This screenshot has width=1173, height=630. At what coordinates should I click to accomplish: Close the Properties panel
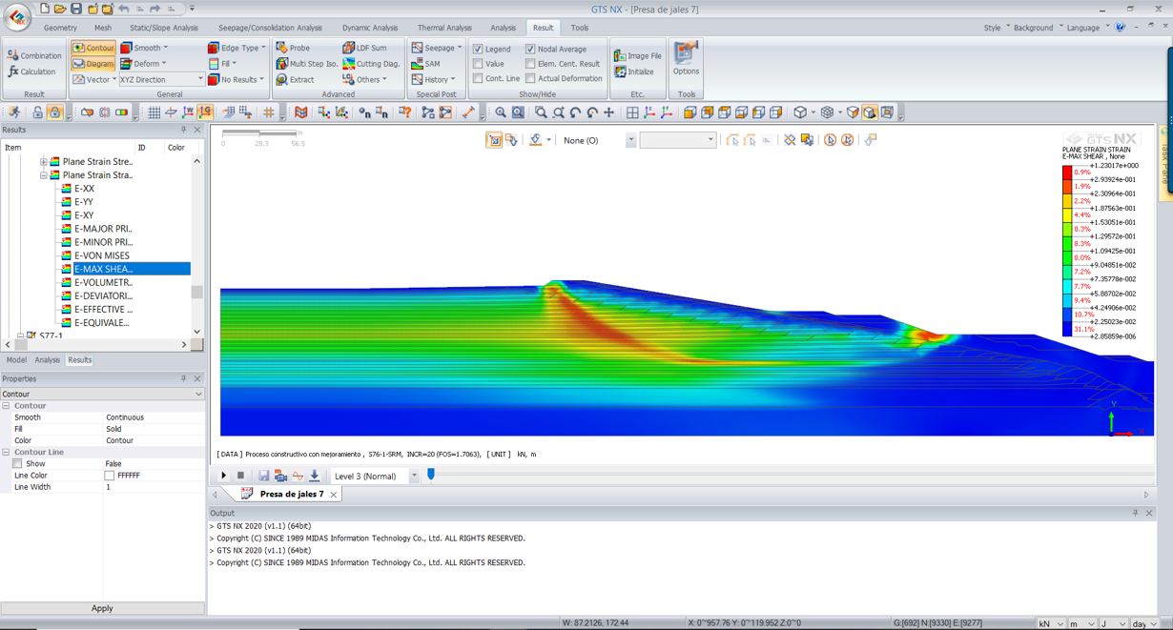click(197, 378)
